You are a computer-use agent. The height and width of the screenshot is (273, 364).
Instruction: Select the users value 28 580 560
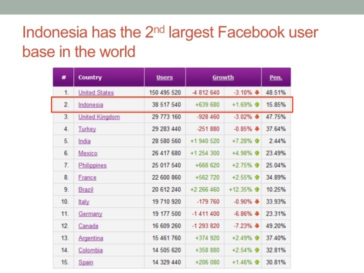coord(166,141)
